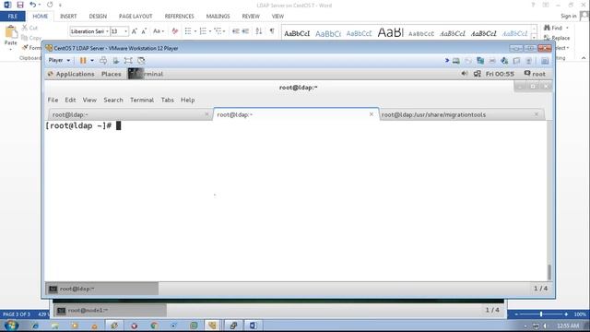Open the terminal's Edit menu

70,100
